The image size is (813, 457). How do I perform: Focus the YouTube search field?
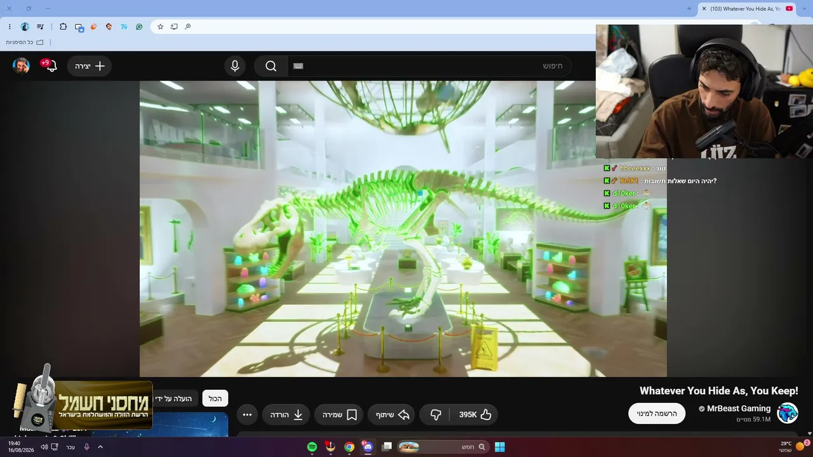[429, 66]
